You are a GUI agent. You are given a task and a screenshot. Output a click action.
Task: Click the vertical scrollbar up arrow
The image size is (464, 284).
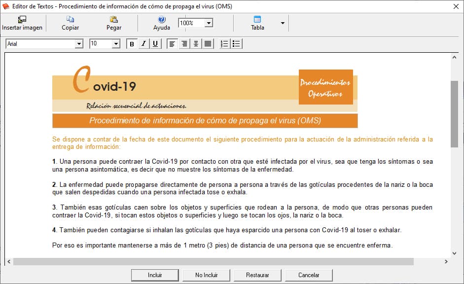(x=454, y=57)
